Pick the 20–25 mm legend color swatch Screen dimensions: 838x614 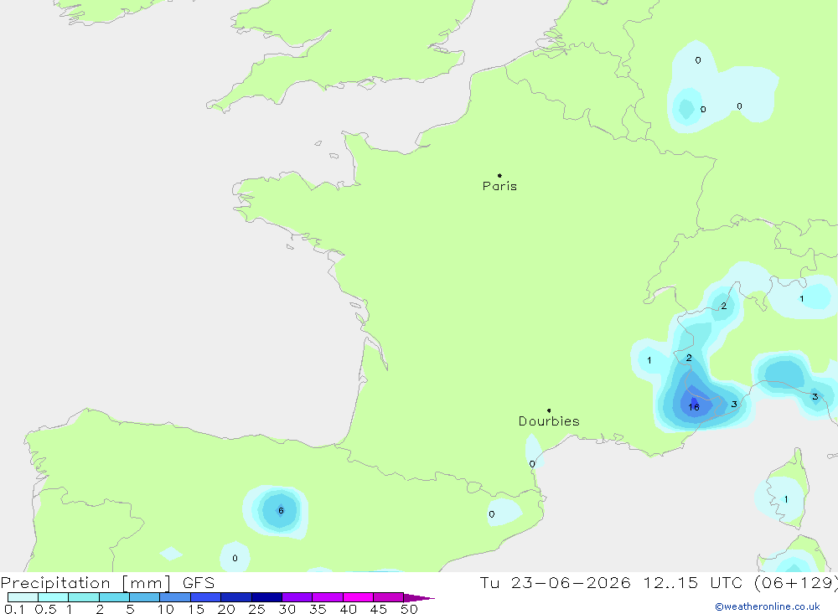236,597
